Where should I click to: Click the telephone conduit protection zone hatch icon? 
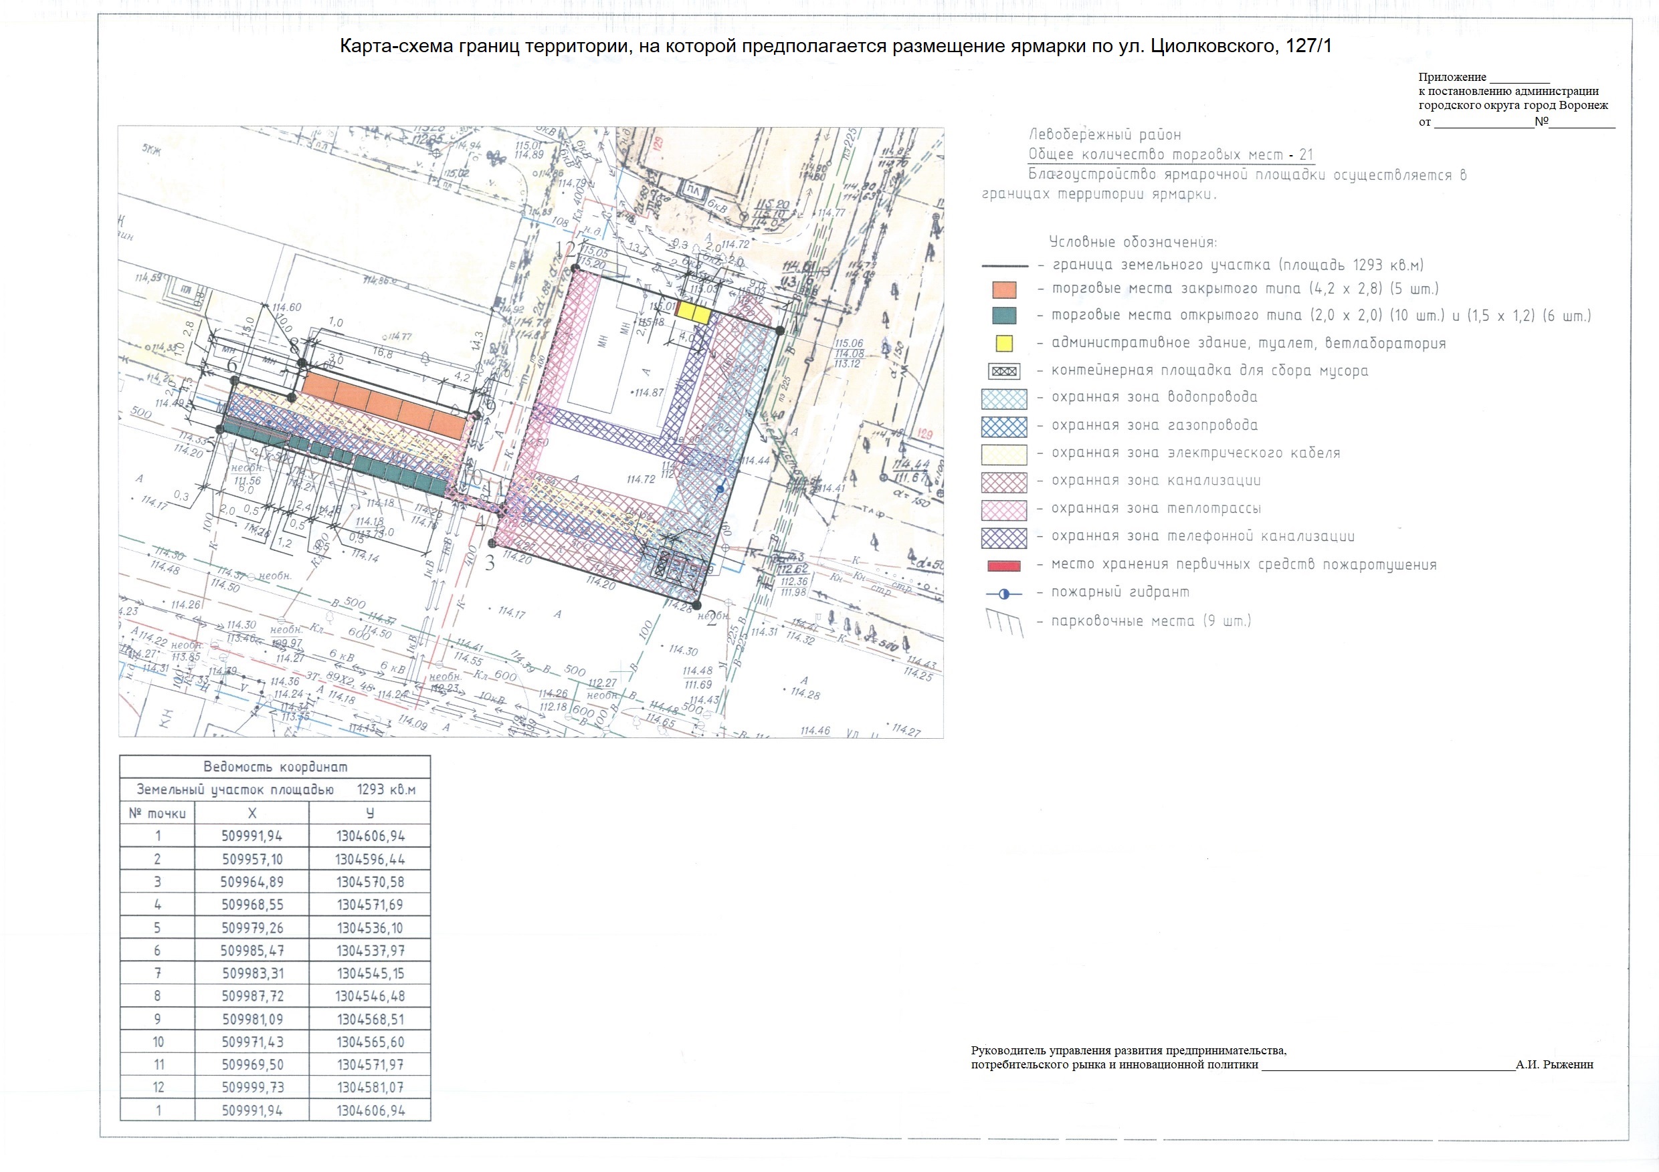point(1003,538)
